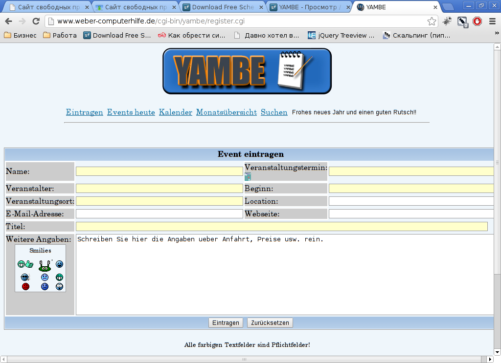Switch to second 'Сайт свободных пр' tab
This screenshot has width=501, height=363.
pyautogui.click(x=136, y=7)
